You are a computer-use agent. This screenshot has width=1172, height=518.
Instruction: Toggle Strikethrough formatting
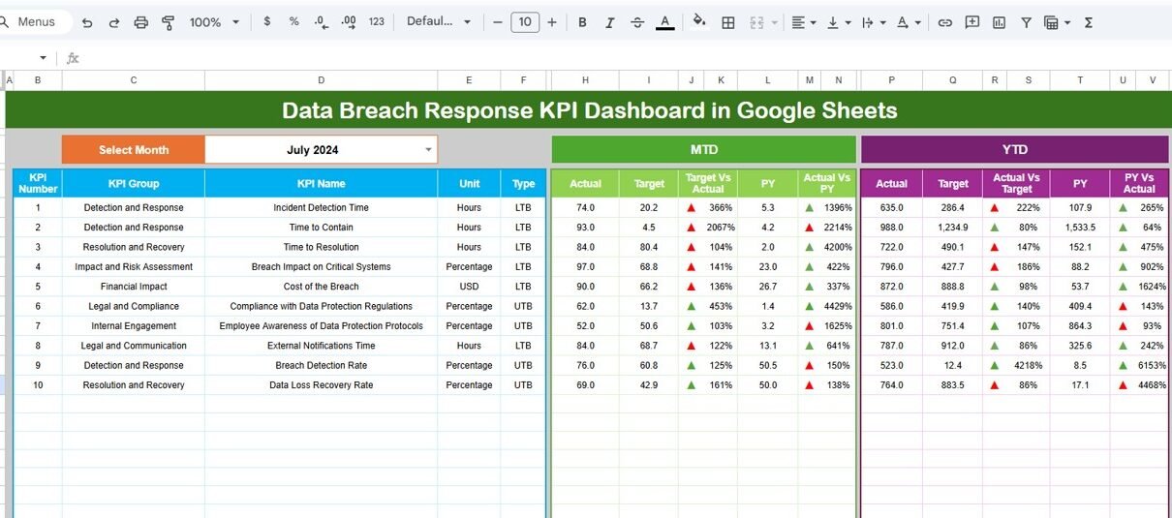coord(636,22)
